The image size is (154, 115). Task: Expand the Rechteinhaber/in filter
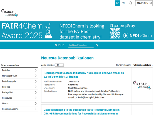click(19, 109)
